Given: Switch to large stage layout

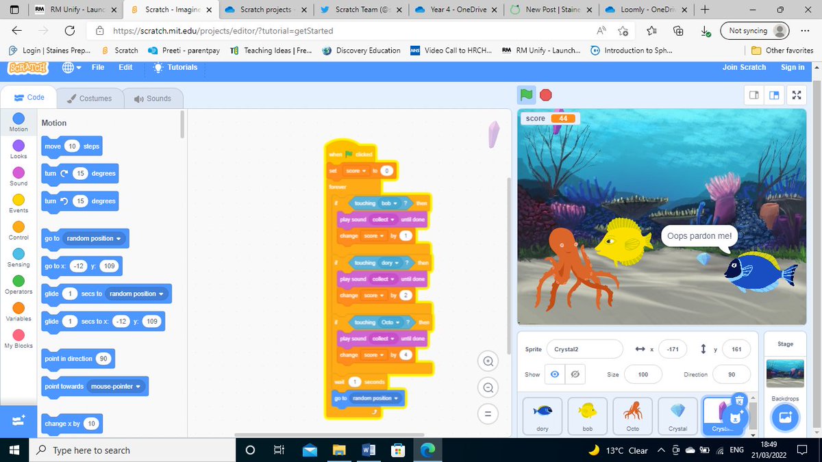Looking at the screenshot, I should coord(775,95).
